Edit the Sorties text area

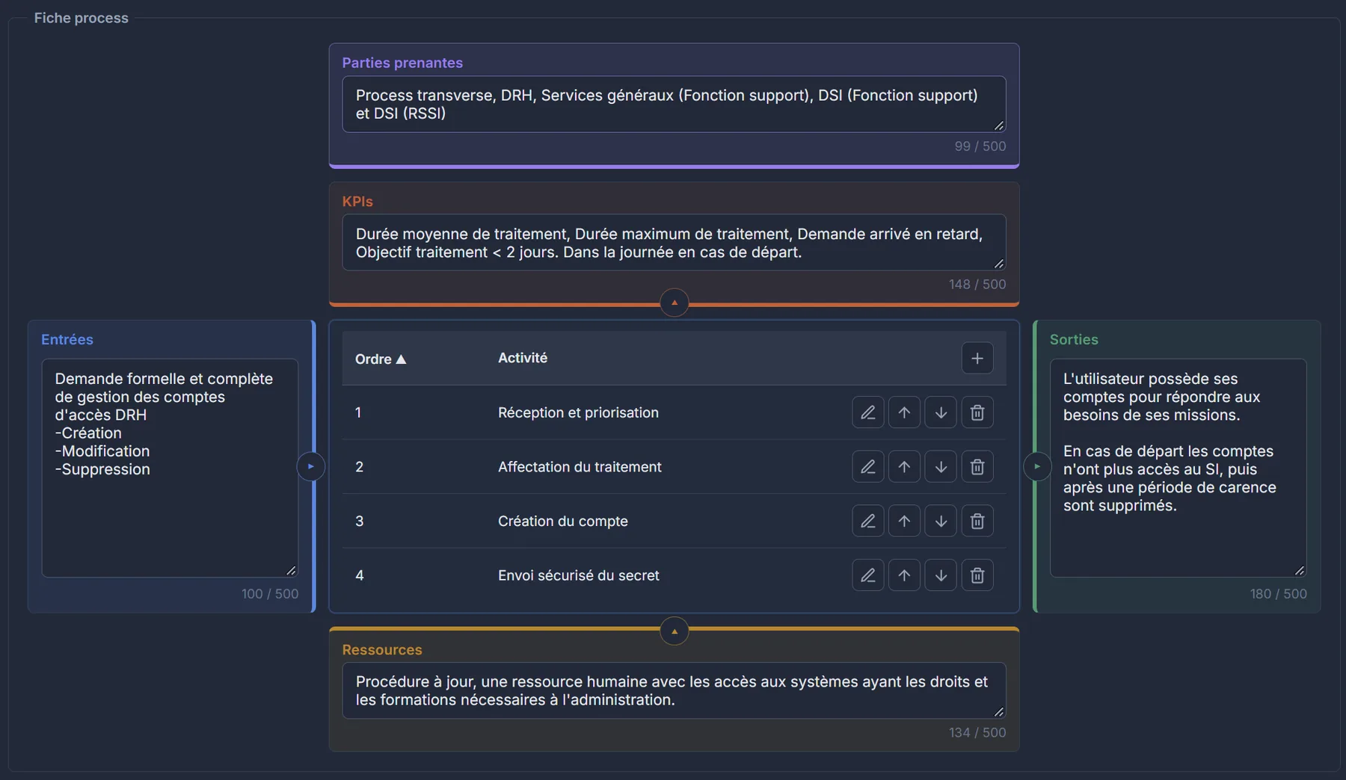[1178, 468]
